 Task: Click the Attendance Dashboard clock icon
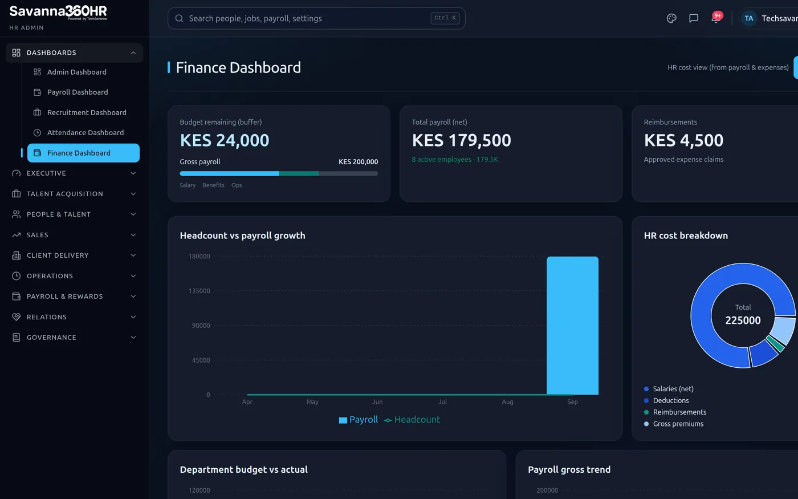[37, 133]
